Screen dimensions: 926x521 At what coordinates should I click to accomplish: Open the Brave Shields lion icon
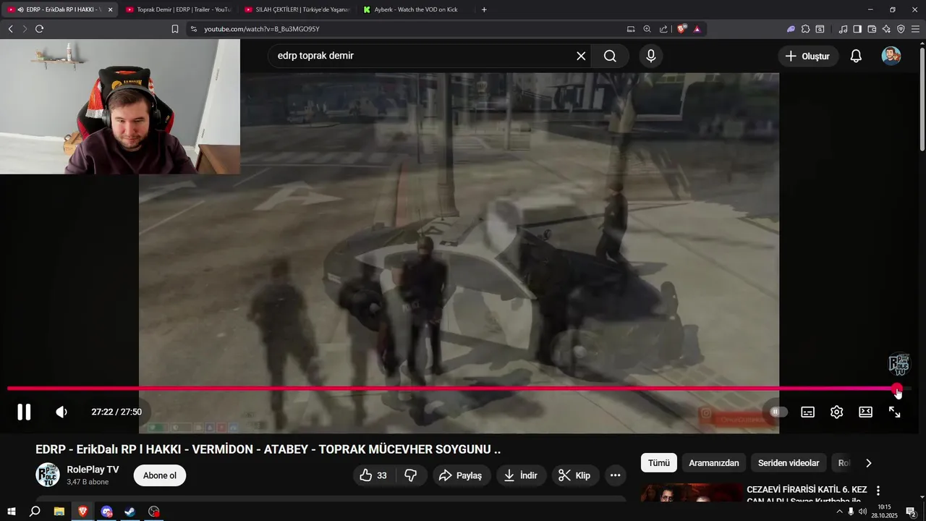click(x=681, y=29)
